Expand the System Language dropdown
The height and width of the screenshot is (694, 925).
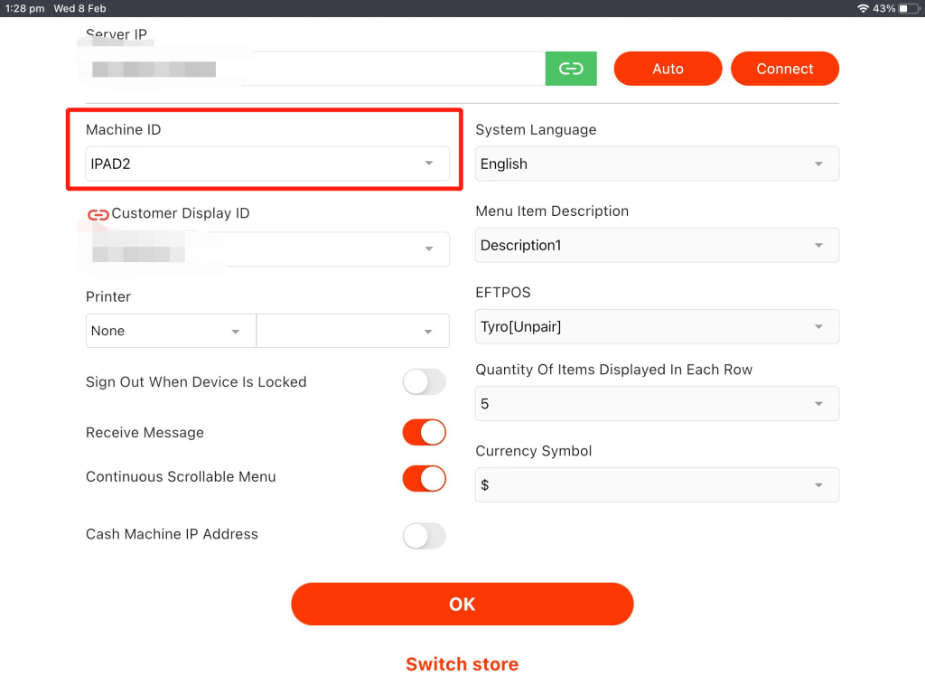point(657,164)
